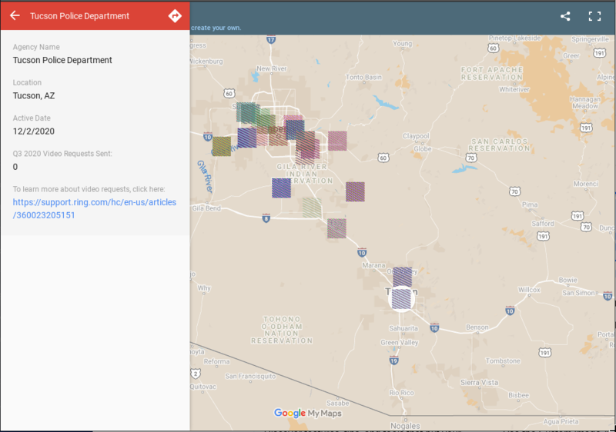Select the pink hatched square east of Phoenix

tap(337, 141)
